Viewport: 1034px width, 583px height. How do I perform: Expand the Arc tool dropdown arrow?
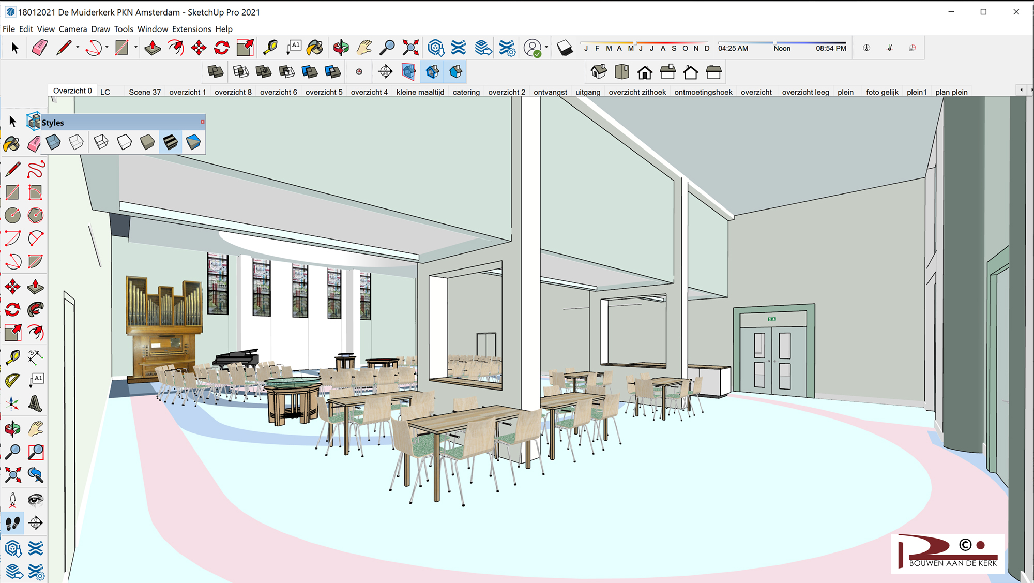coord(107,48)
